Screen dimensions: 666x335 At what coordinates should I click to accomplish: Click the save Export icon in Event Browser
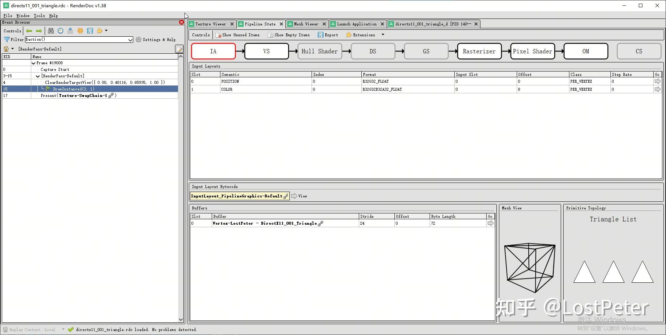pyautogui.click(x=90, y=31)
